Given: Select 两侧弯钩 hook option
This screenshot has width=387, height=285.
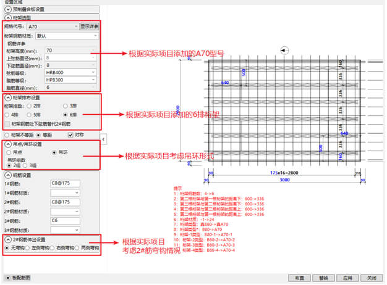Looking at the screenshot, I should point(77,248).
